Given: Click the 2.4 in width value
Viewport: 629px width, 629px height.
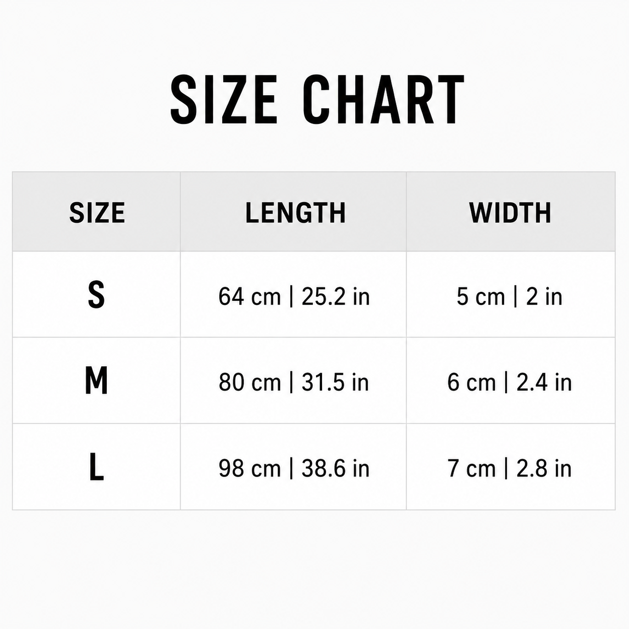Looking at the screenshot, I should tap(544, 382).
